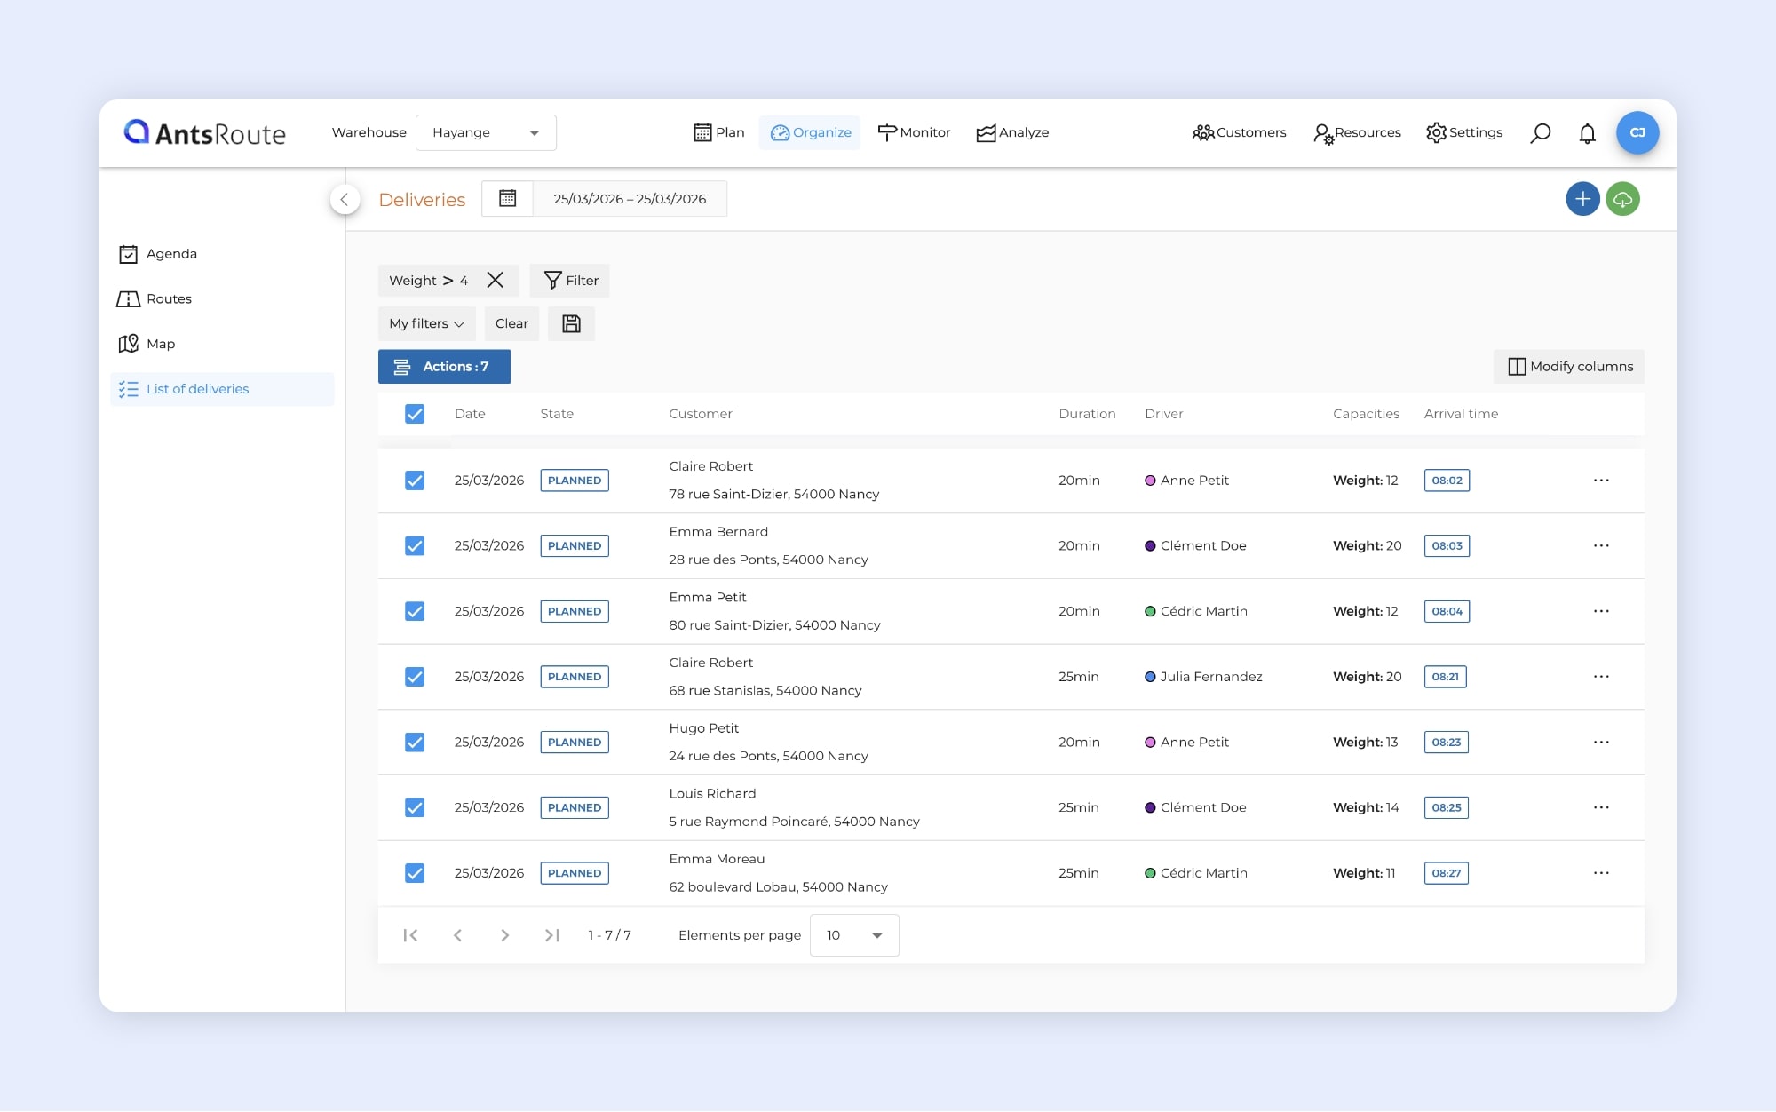Collapse the sidebar with the chevron arrow

(345, 199)
